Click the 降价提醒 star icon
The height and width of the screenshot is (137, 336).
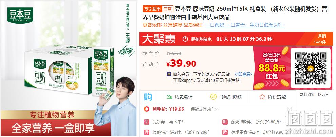coord(262,97)
